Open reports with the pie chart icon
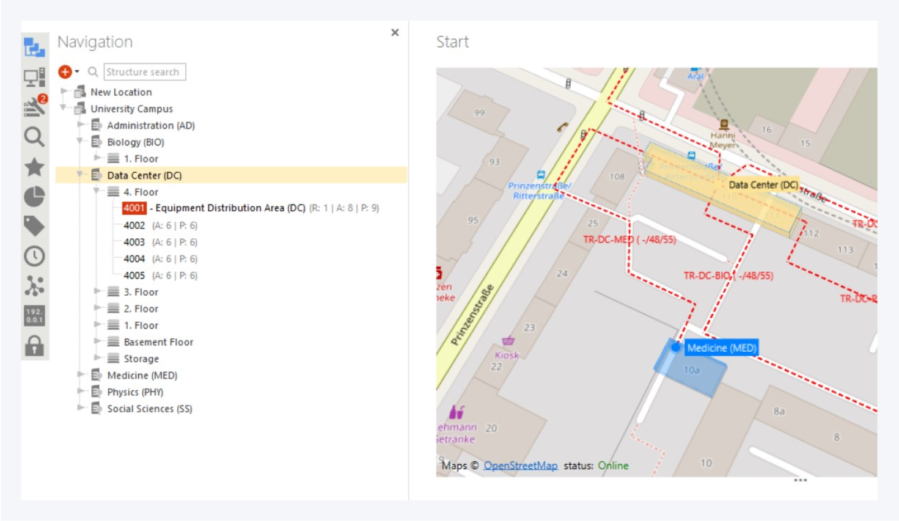The width and height of the screenshot is (899, 521). tap(34, 197)
